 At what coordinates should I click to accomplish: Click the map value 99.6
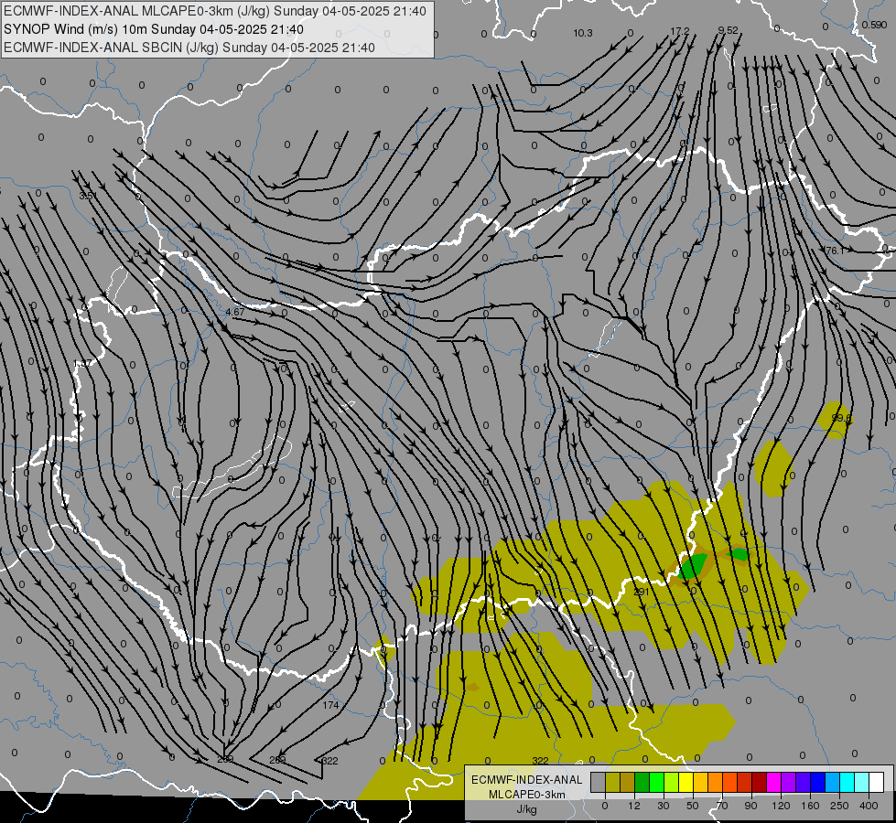pos(841,418)
